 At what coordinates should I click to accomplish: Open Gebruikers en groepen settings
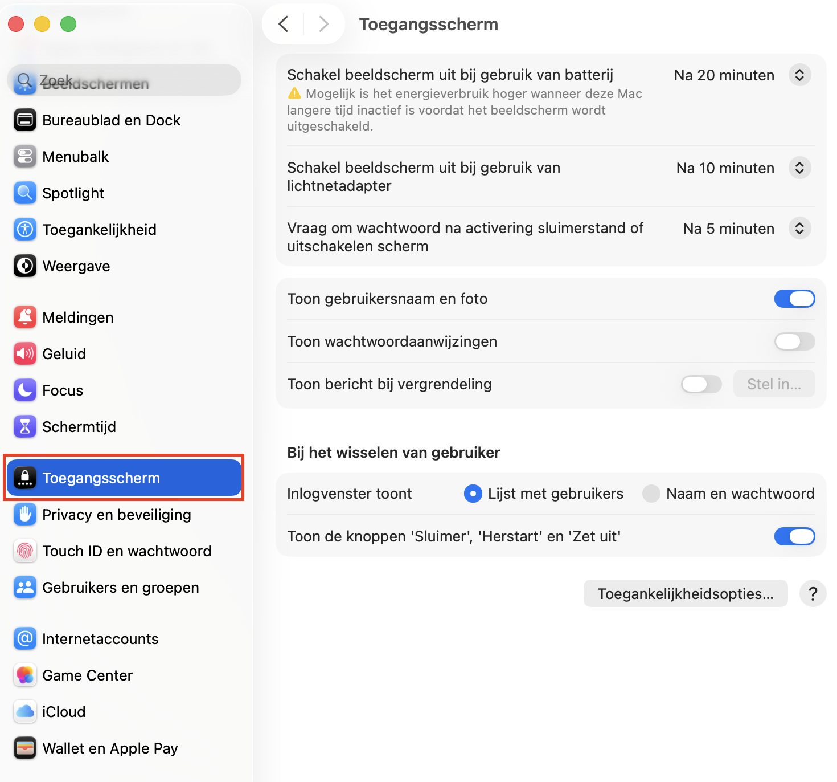coord(25,588)
